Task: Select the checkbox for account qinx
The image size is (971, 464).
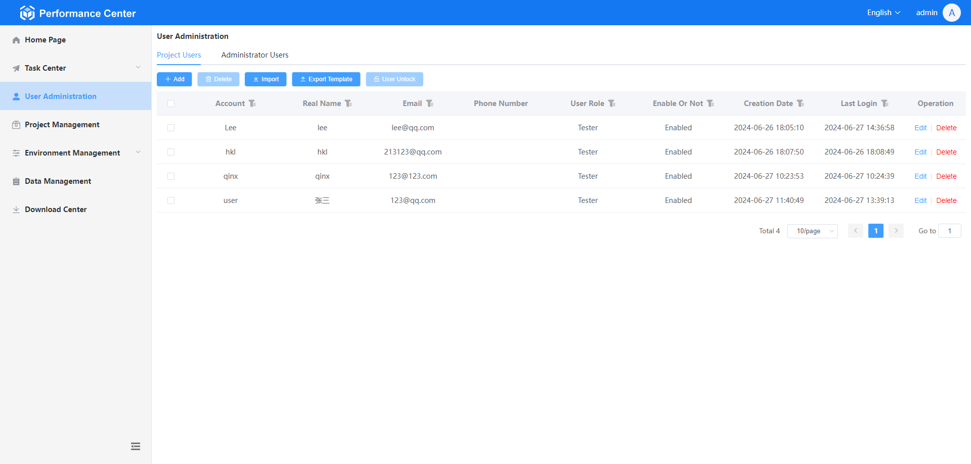Action: click(171, 176)
